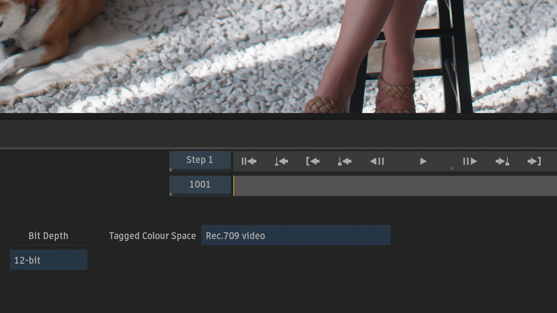Jump to the next cue mark
557x313 pixels.
pos(502,161)
